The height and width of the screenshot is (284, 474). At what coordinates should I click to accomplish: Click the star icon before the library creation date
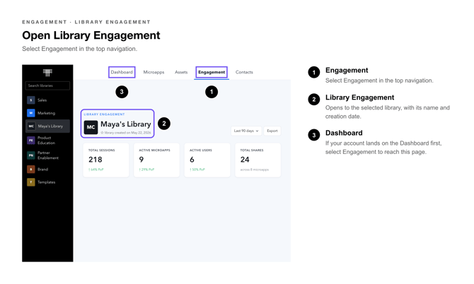[102, 133]
